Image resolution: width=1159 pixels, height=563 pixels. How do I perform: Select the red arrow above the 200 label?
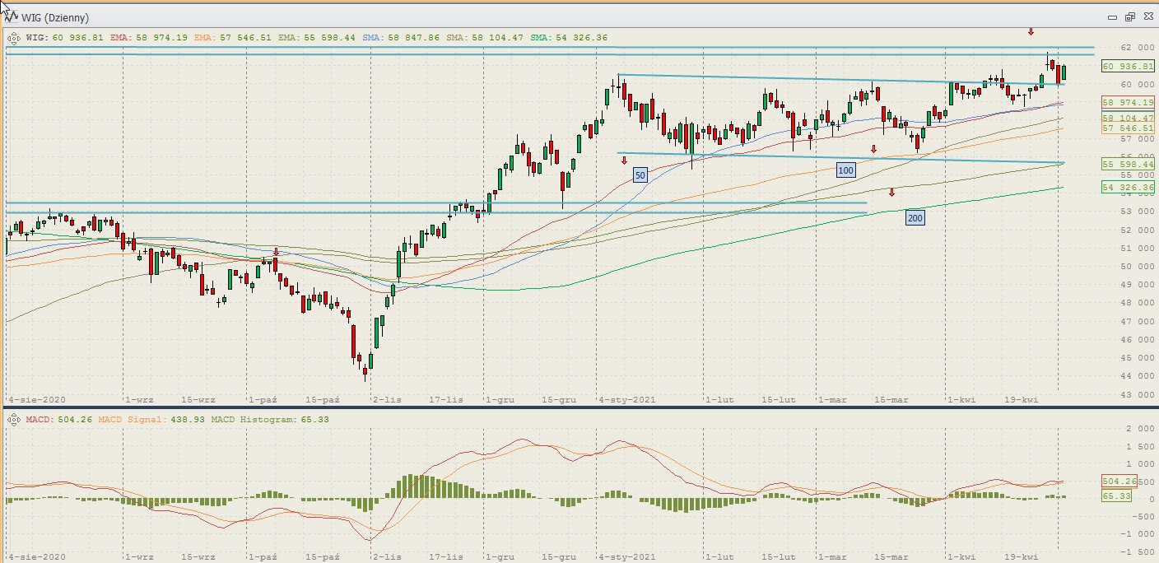point(891,193)
